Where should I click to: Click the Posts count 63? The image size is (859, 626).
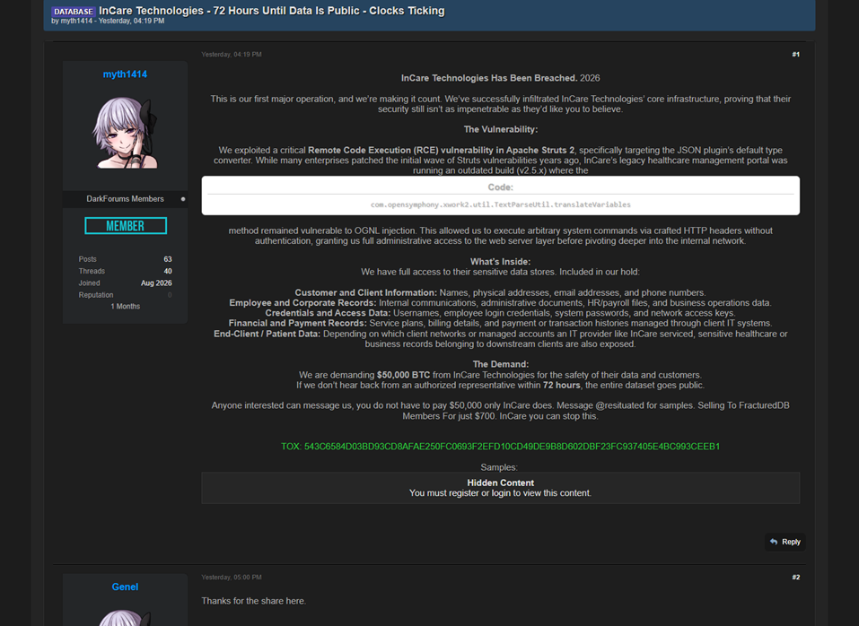pyautogui.click(x=168, y=259)
